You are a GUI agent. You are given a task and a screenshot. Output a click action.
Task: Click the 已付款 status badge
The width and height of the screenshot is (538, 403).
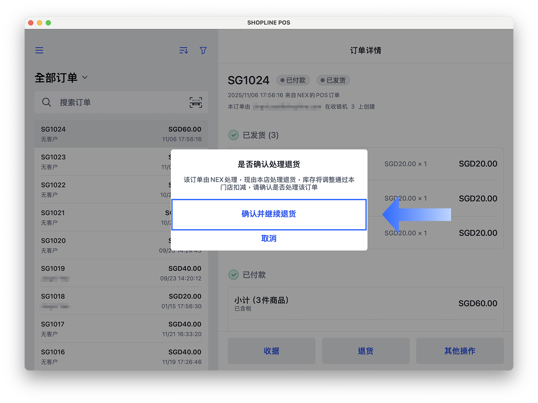[293, 80]
